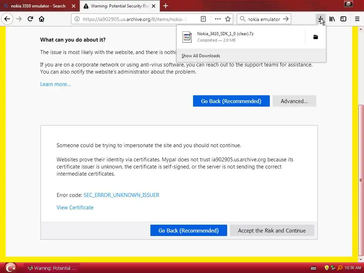The height and width of the screenshot is (273, 364).
Task: Open the home page icon
Action: (x=42, y=19)
